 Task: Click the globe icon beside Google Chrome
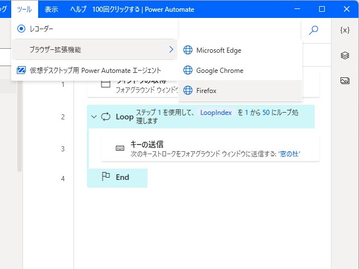[x=188, y=70]
